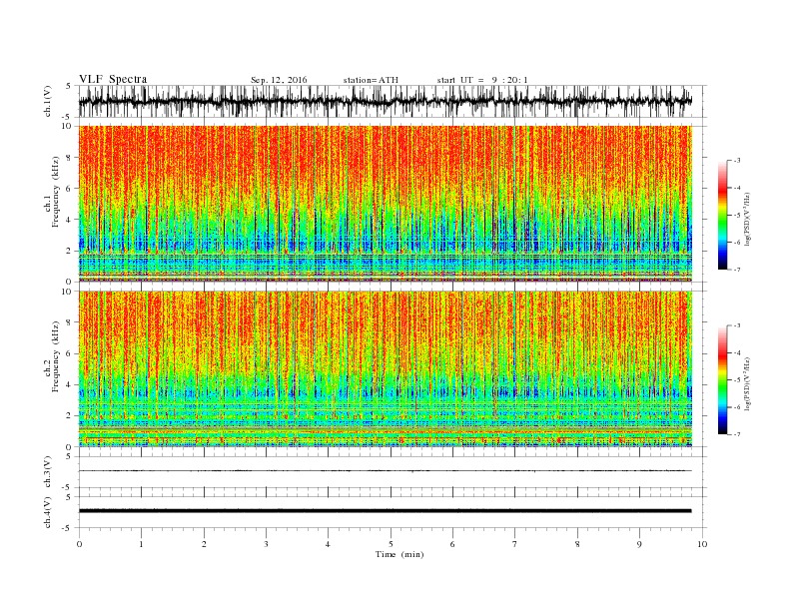Select the "station=ATH" header label
This screenshot has width=791, height=611.
[x=371, y=80]
